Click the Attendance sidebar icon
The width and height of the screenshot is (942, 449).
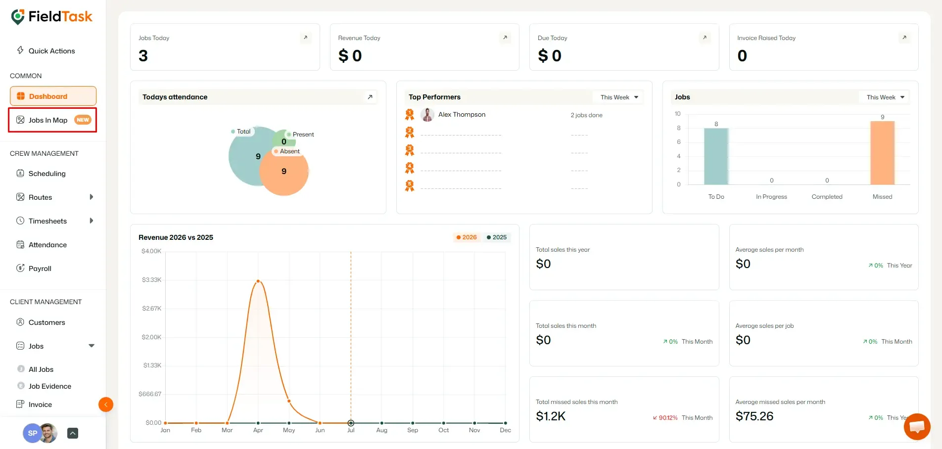pos(20,244)
